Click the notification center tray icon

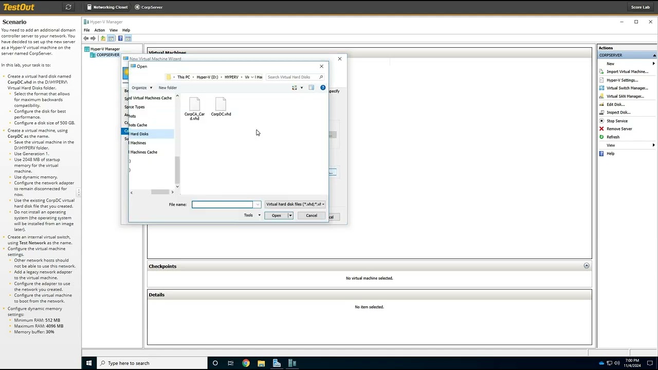coord(650,363)
